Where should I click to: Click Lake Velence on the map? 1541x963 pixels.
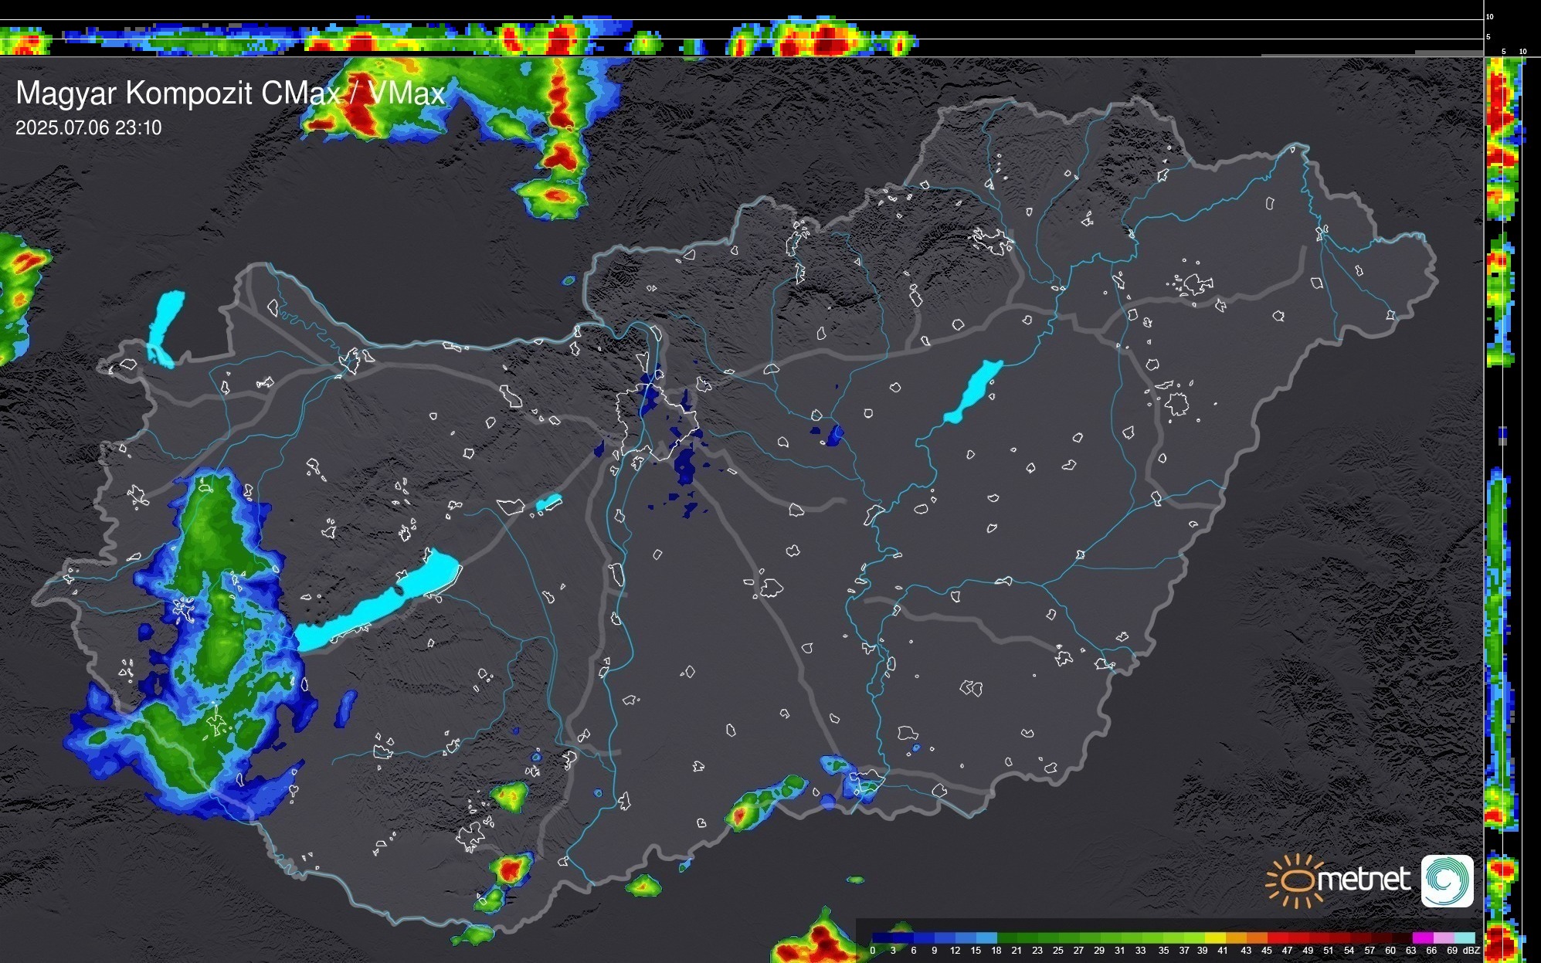[x=548, y=503]
